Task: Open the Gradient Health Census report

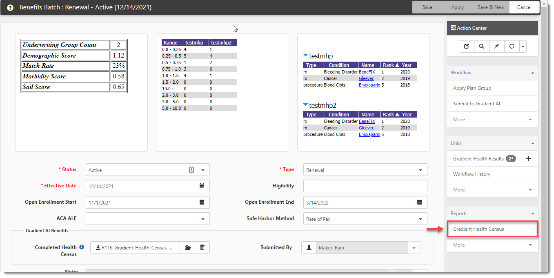Action: tap(478, 229)
